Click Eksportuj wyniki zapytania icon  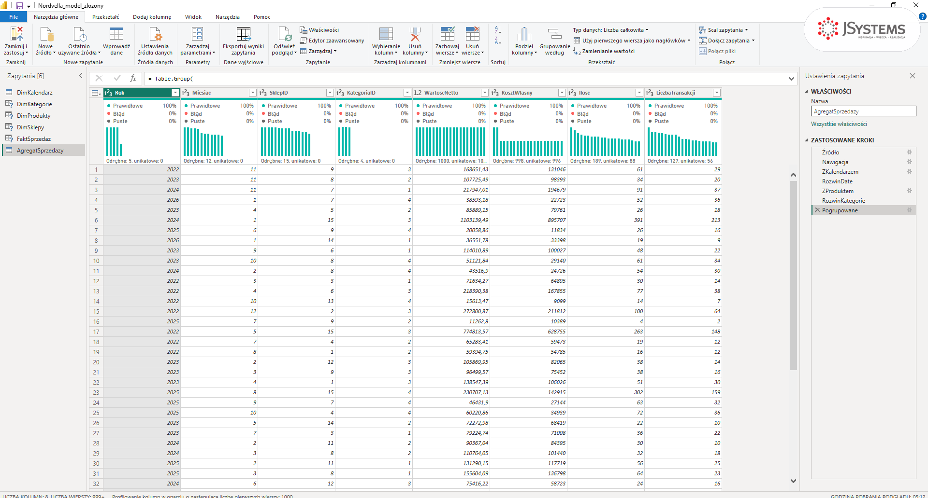243,34
